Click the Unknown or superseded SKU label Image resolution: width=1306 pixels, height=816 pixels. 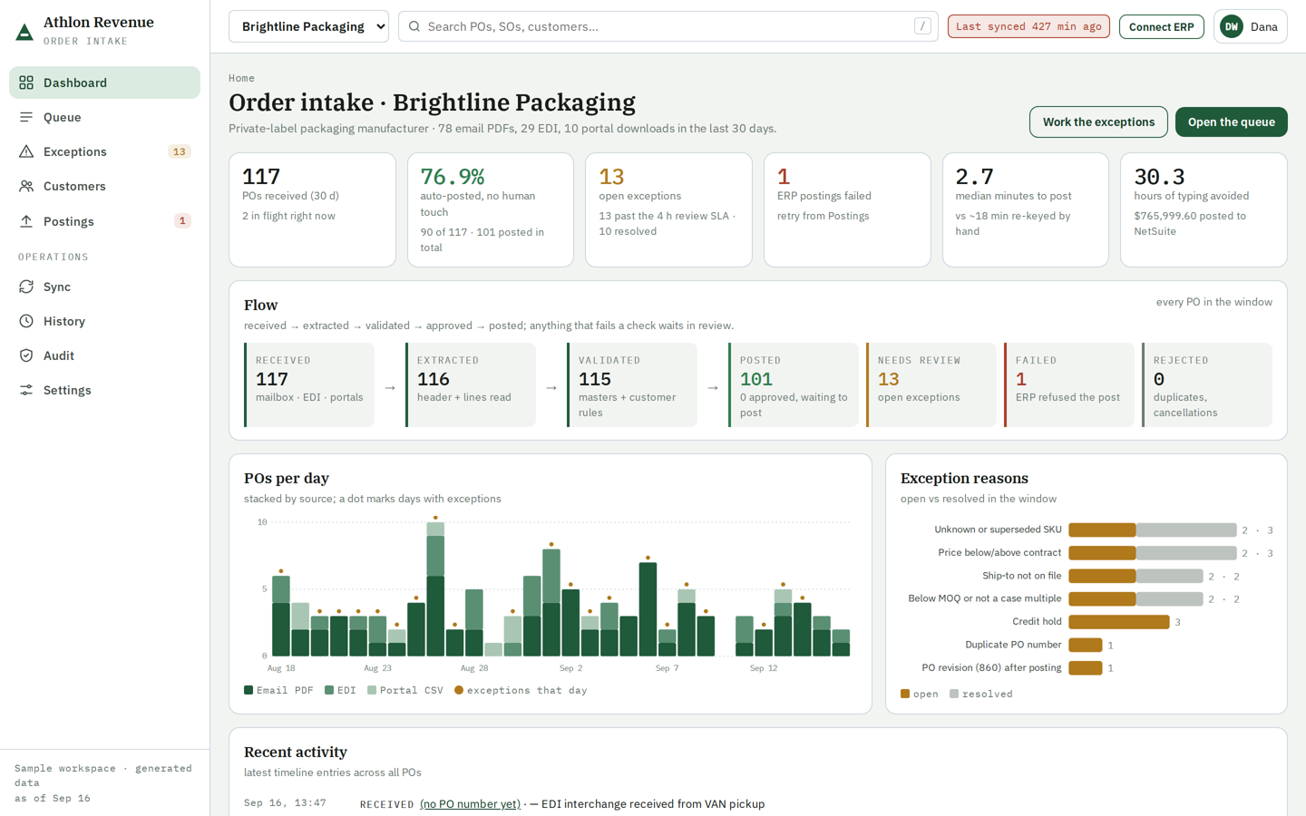click(998, 529)
